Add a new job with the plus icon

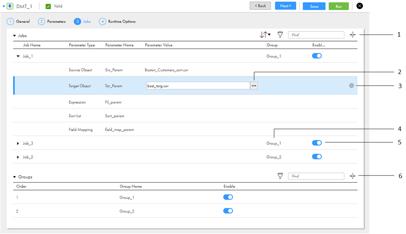click(352, 34)
